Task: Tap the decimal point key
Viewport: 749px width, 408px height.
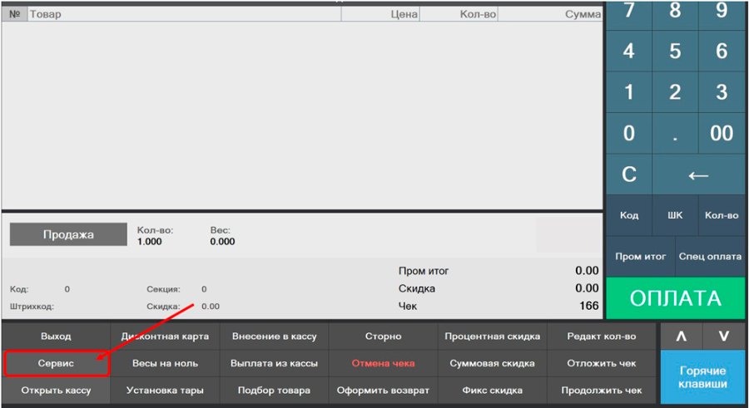Action: pos(675,133)
